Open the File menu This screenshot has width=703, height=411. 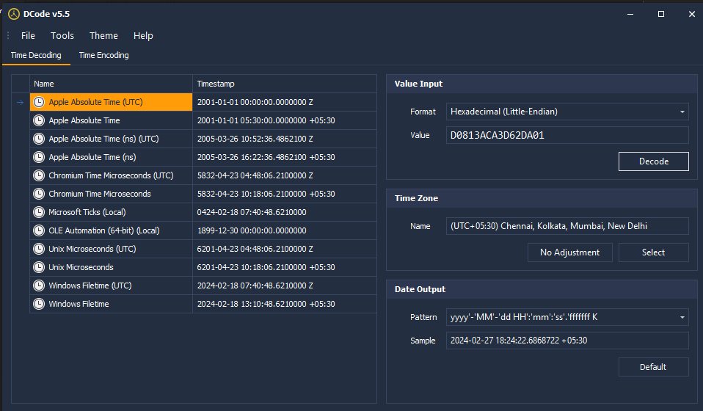point(28,35)
